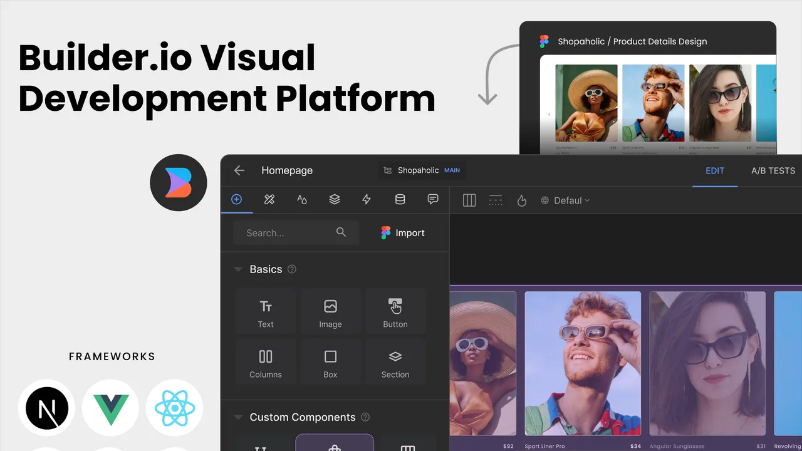The width and height of the screenshot is (802, 451).
Task: Open the lightning bolt tab icon
Action: (367, 199)
